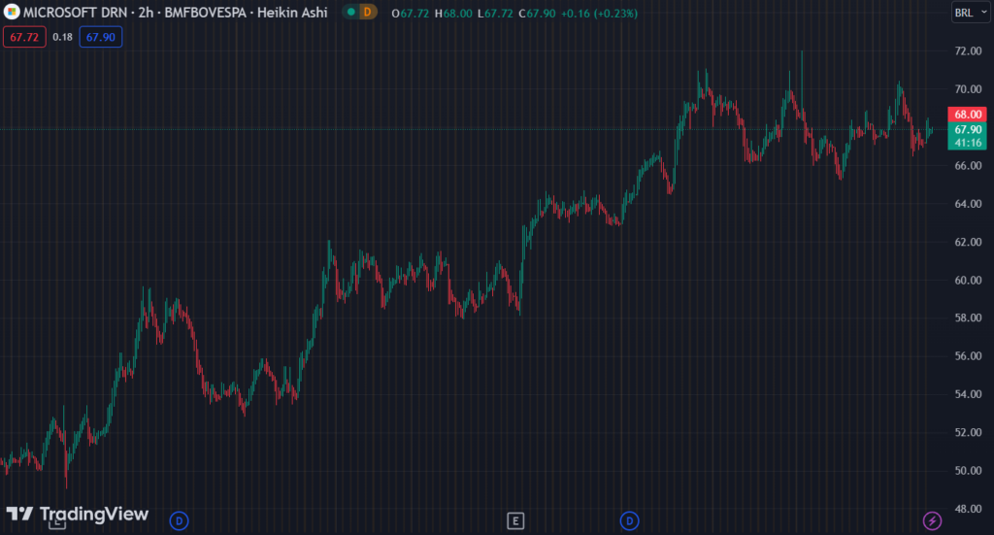This screenshot has height=535, width=994.
Task: Click the 41:16 bar countdown label
Action: 968,143
